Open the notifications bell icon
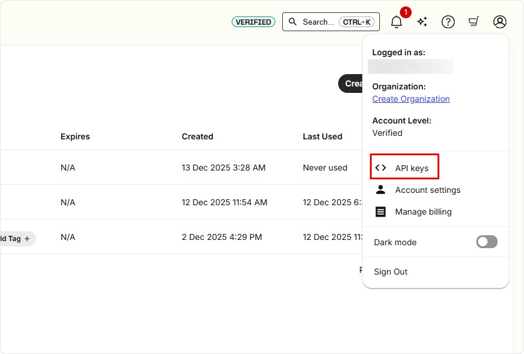Viewport: 524px width, 354px height. (x=397, y=22)
